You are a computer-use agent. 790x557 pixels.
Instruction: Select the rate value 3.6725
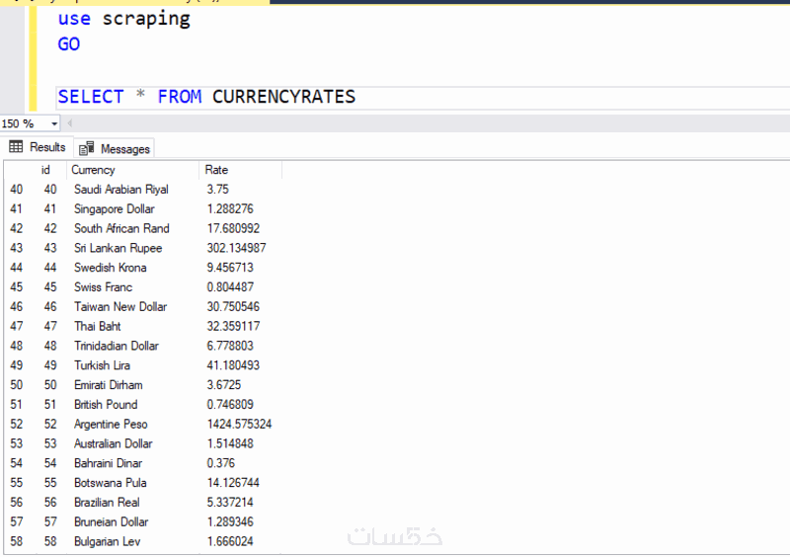[224, 385]
